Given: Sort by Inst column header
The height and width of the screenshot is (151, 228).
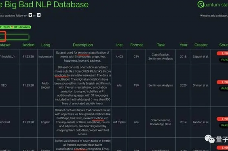Looking at the screenshot, I should click(119, 45).
